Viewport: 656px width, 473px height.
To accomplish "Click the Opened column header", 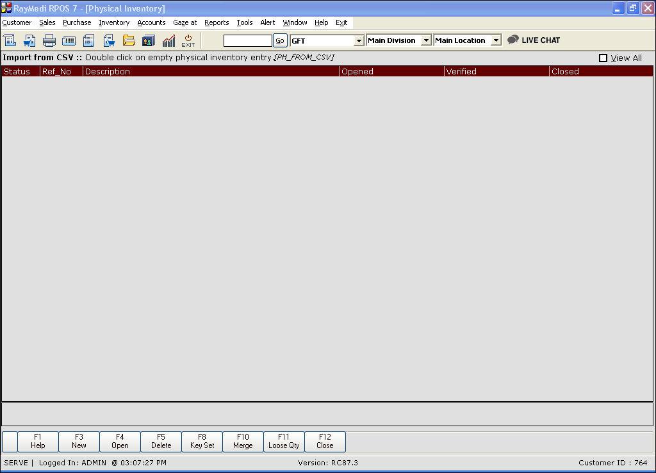I will point(391,72).
